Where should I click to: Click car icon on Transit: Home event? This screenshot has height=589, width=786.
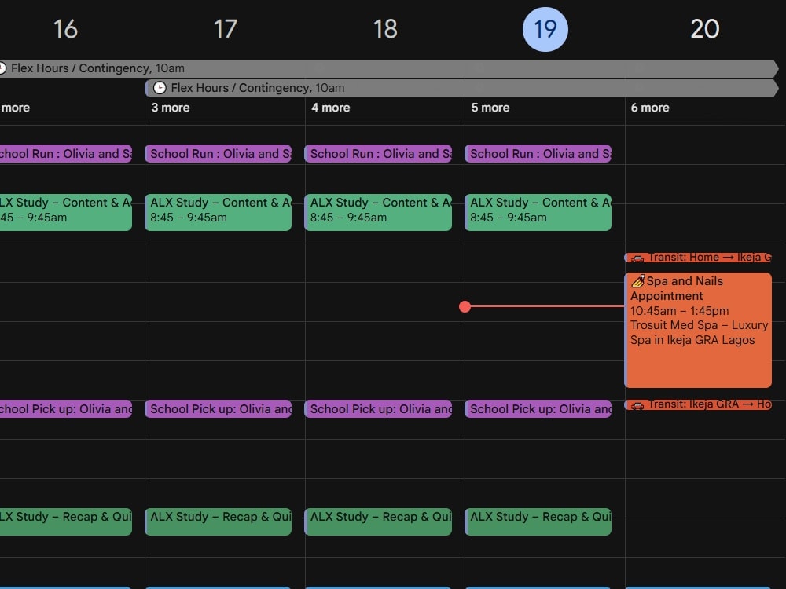coord(637,258)
